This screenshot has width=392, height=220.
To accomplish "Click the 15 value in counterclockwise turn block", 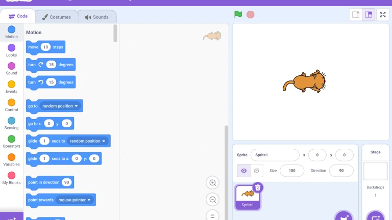I will click(51, 82).
